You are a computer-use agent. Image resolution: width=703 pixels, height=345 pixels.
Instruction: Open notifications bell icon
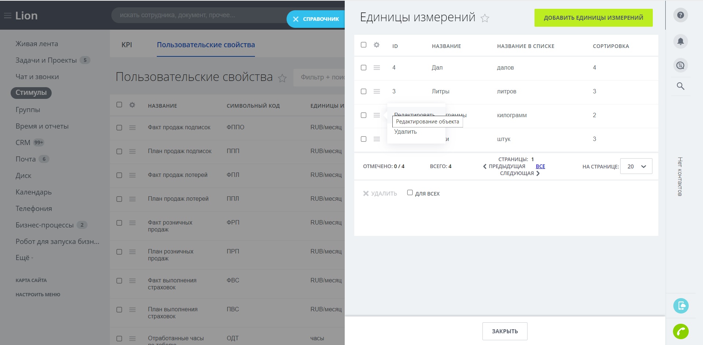tap(680, 41)
